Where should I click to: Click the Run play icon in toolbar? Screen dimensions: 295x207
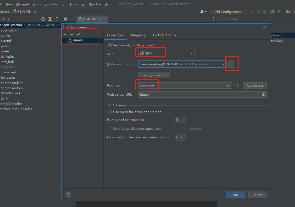(x=252, y=12)
